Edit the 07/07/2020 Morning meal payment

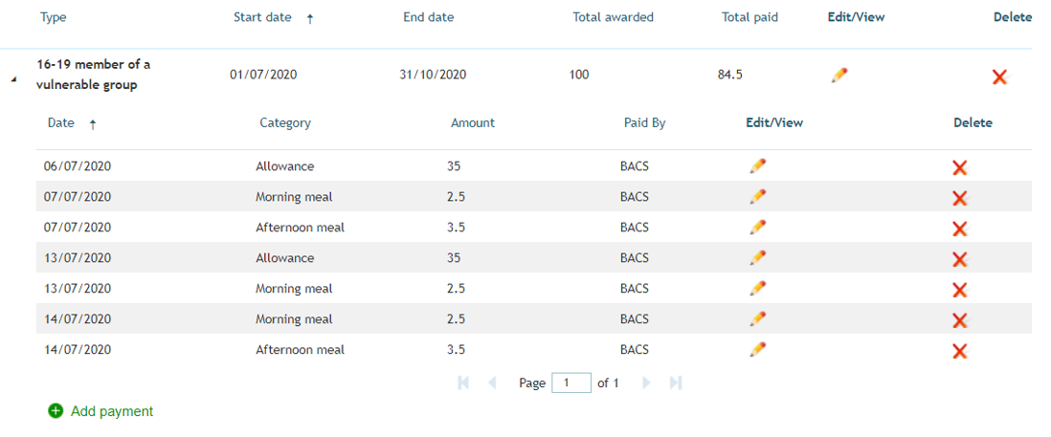click(x=757, y=196)
